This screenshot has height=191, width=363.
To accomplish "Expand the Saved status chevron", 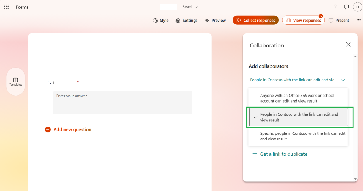I will click(196, 7).
